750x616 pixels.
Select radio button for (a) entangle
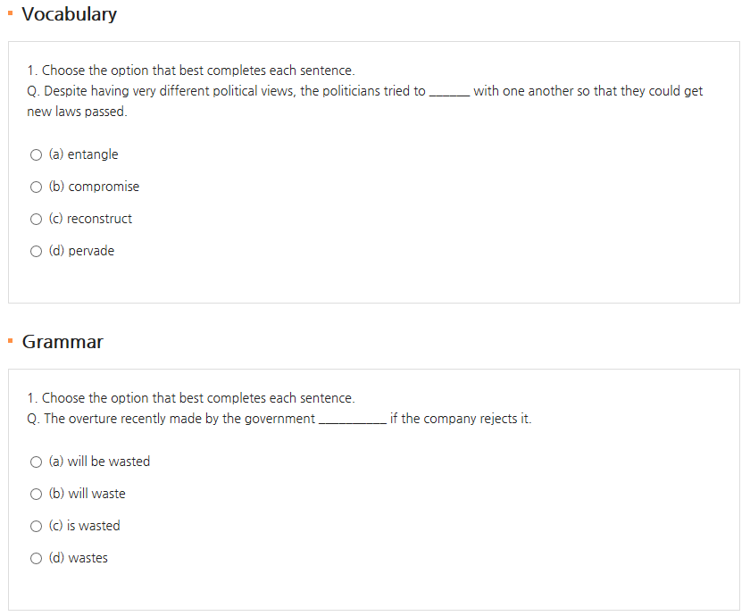36,155
